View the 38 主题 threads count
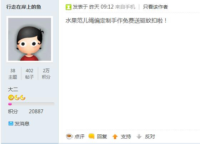 point(13,74)
